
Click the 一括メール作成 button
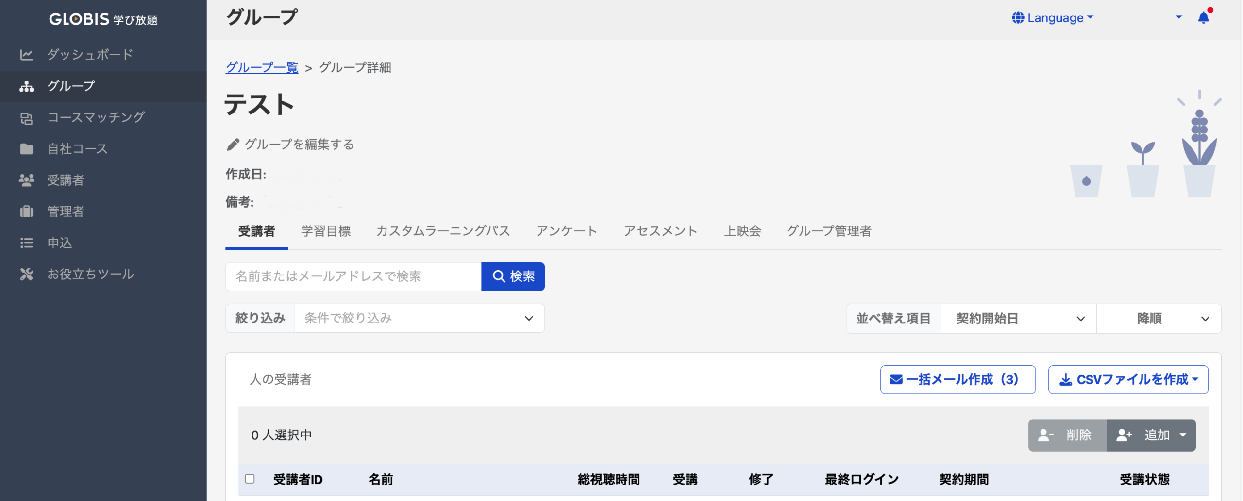[957, 379]
